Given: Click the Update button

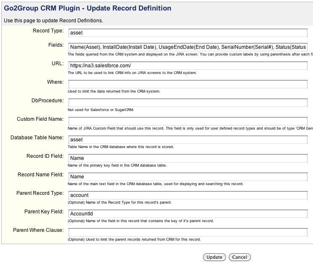Looking at the screenshot, I should (215, 257).
